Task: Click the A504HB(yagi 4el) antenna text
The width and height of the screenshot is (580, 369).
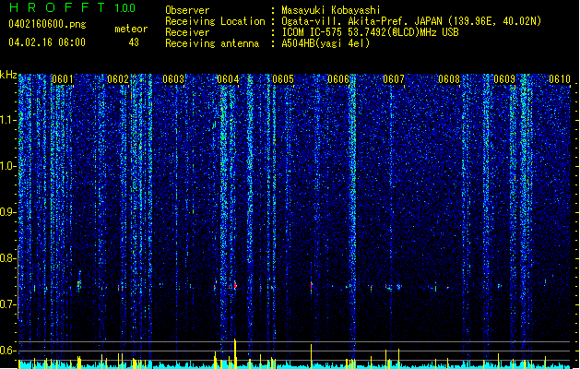Action: (x=326, y=43)
